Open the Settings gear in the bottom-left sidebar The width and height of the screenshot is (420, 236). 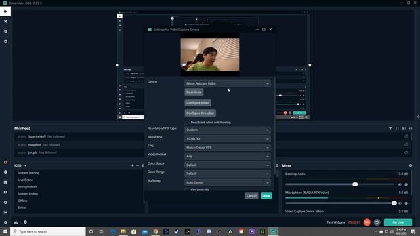(x=5, y=222)
